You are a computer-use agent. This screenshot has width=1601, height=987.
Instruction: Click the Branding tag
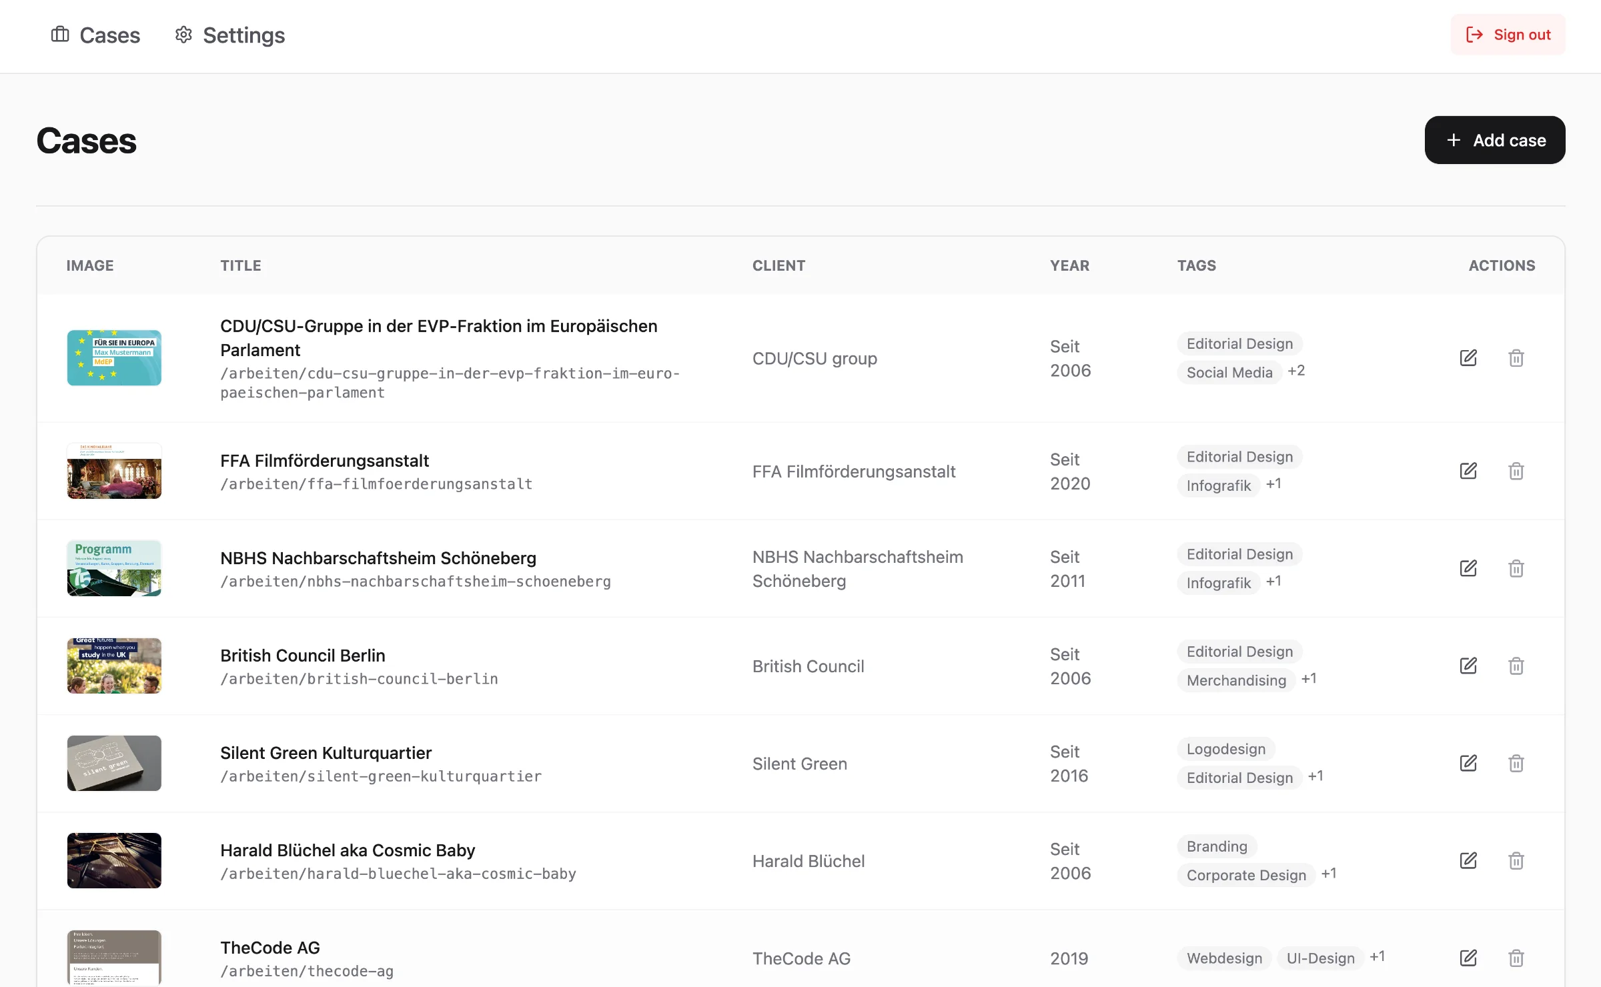[1217, 846]
